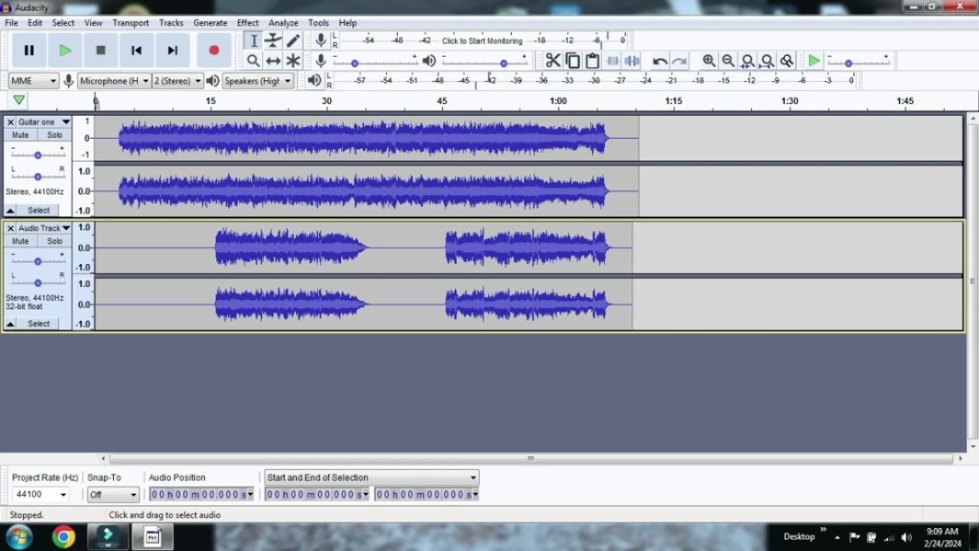Select the Time Shift tool
The width and height of the screenshot is (979, 551).
click(273, 60)
